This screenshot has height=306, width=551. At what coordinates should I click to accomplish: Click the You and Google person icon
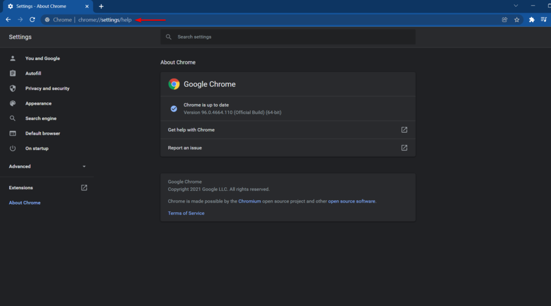point(13,58)
